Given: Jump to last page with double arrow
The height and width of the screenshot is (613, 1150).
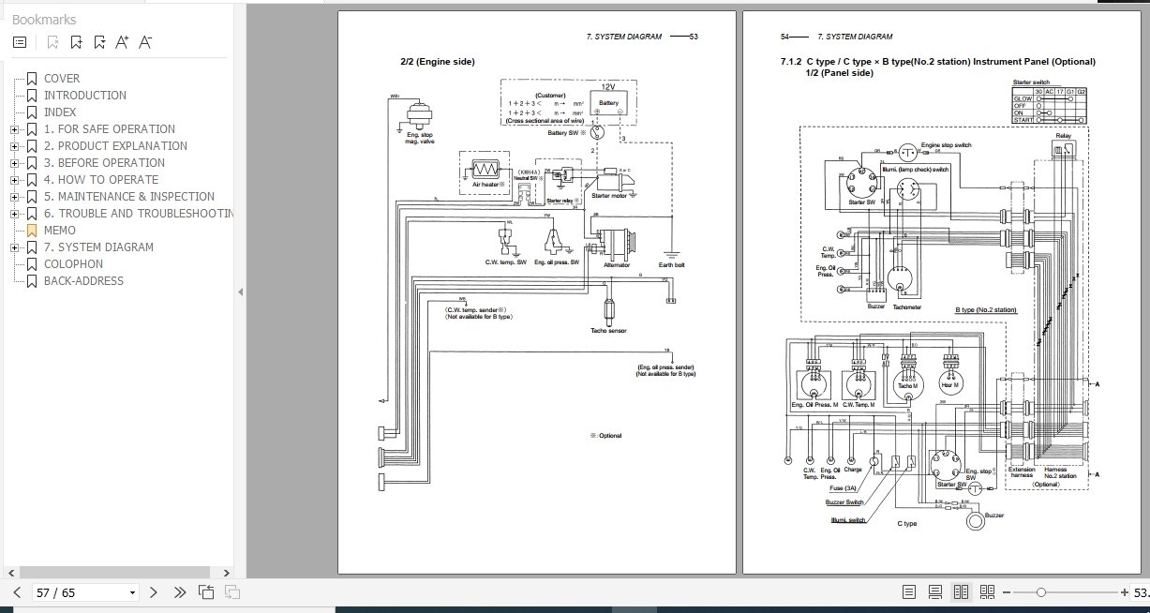Looking at the screenshot, I should (180, 591).
